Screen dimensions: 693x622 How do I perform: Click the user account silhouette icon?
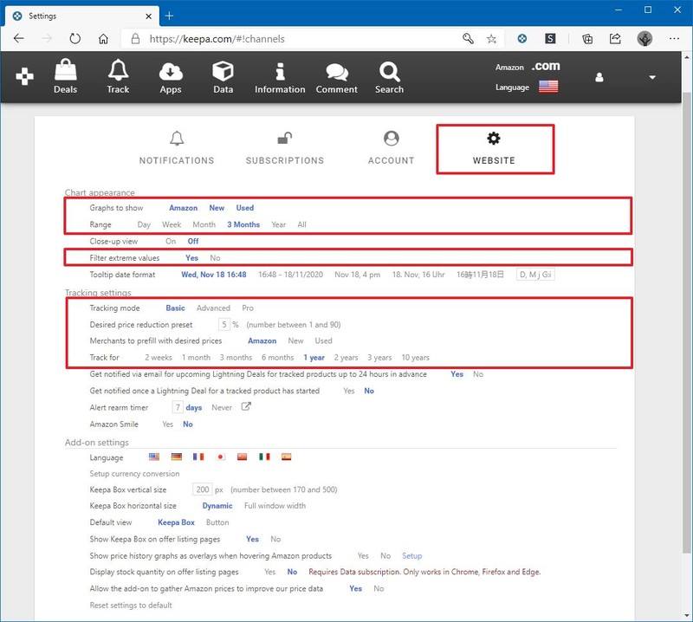tap(599, 77)
